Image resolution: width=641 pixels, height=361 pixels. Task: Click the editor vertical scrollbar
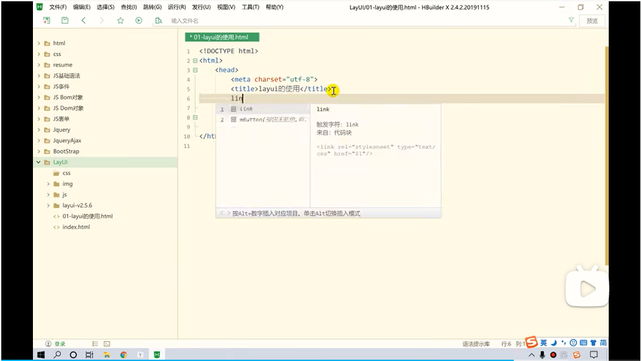607,156
